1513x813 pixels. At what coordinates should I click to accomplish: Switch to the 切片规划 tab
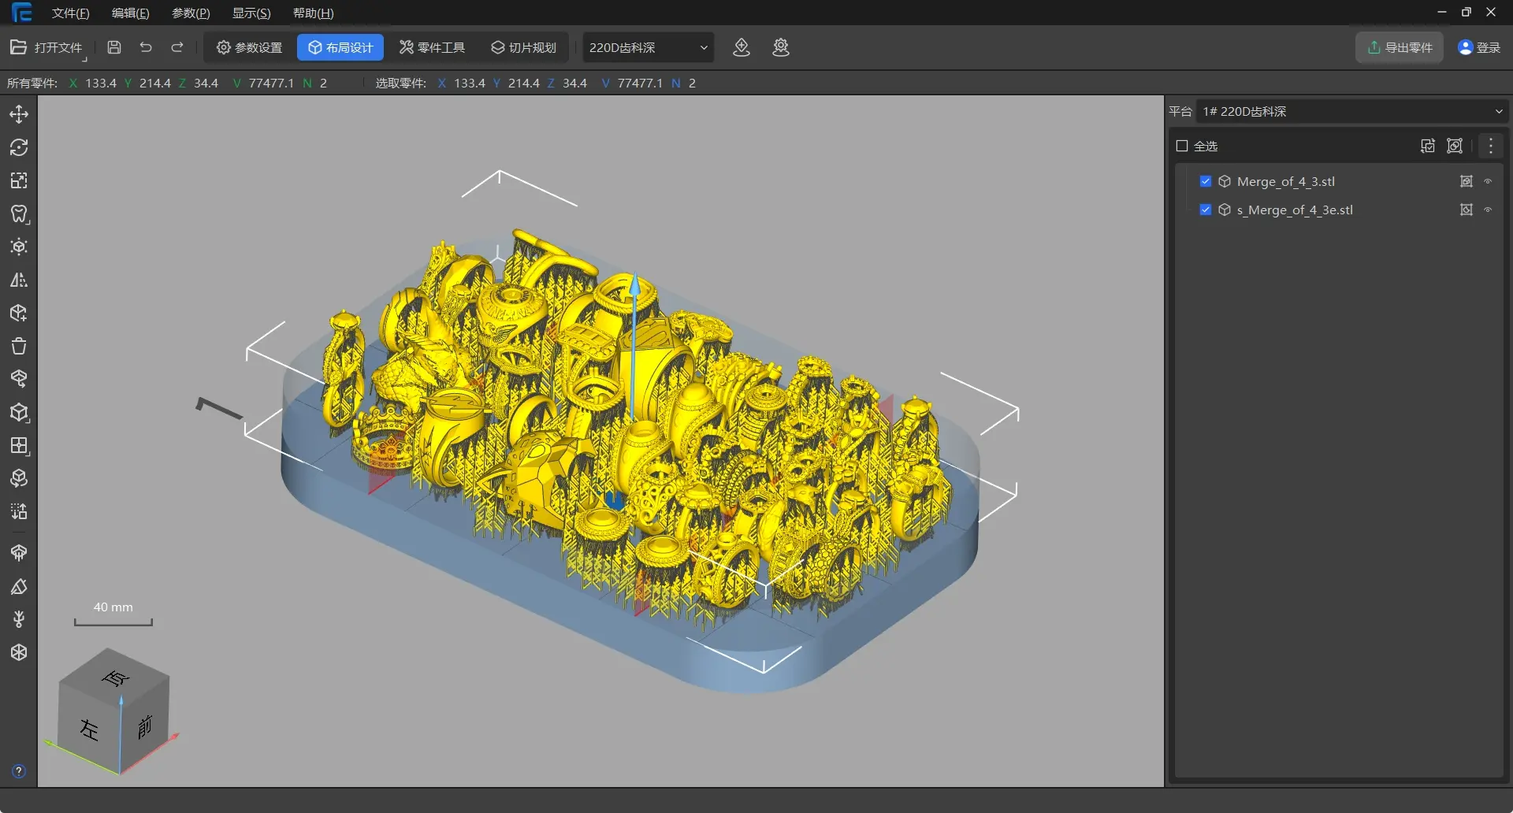coord(524,47)
